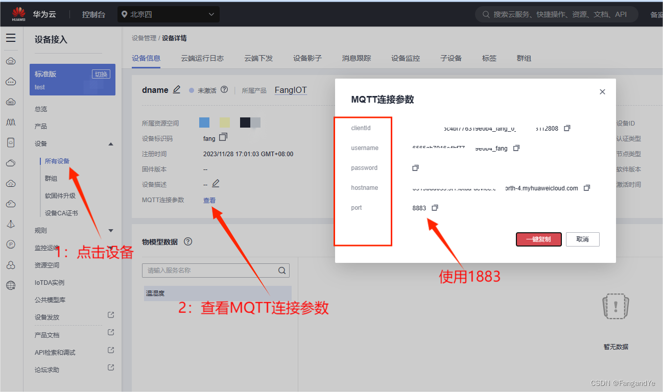This screenshot has width=663, height=392.
Task: Select the 温湿度 service row
Action: click(218, 293)
